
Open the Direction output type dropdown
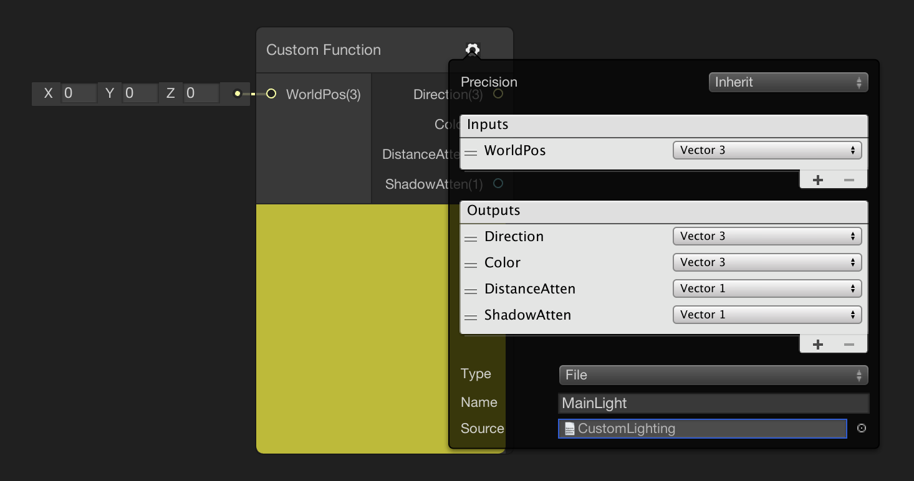[x=766, y=236]
